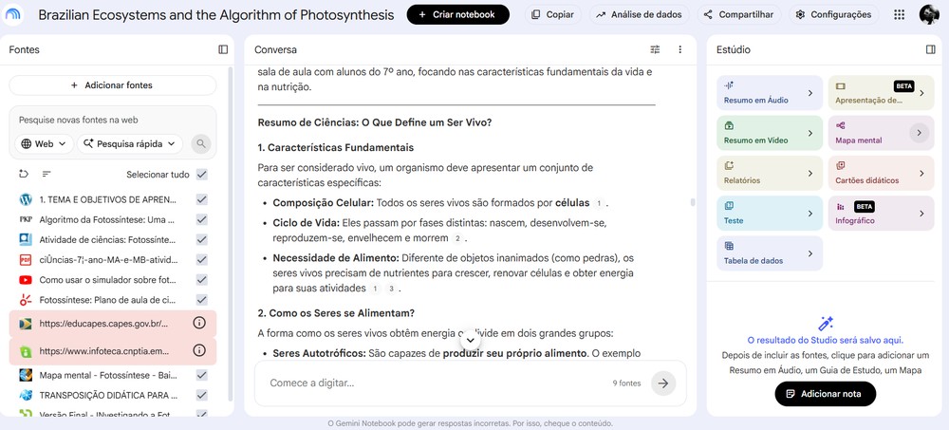Viewport: 949px width, 430px height.
Task: Open the user profile avatar
Action: coord(929,14)
